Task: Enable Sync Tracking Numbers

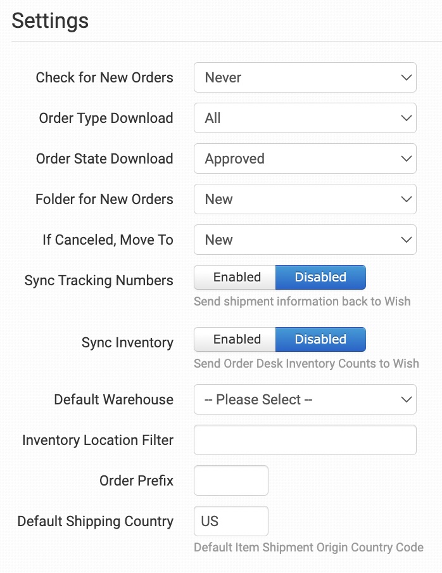Action: (x=236, y=277)
